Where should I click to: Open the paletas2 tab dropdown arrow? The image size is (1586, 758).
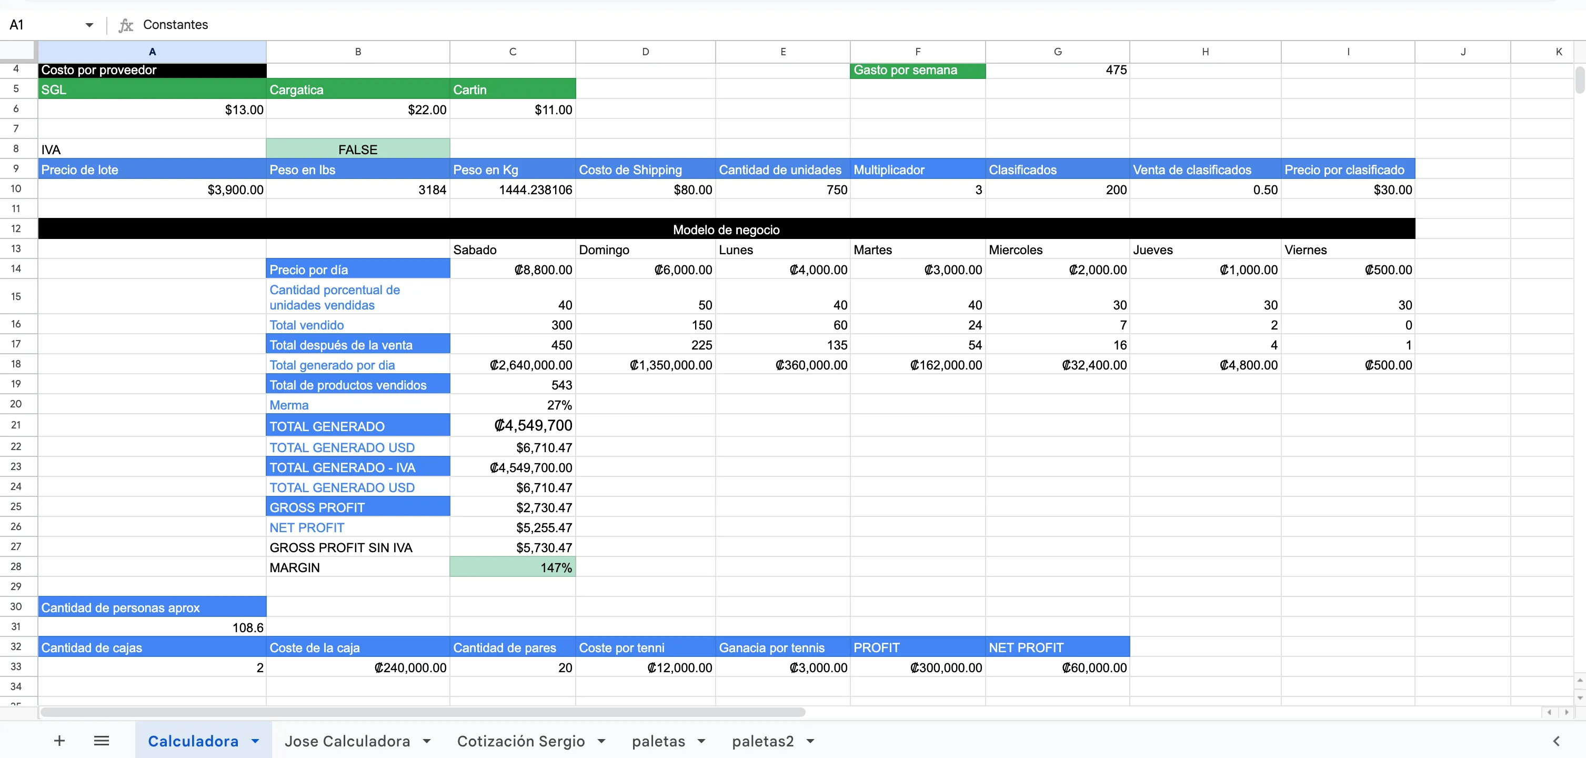tap(810, 741)
